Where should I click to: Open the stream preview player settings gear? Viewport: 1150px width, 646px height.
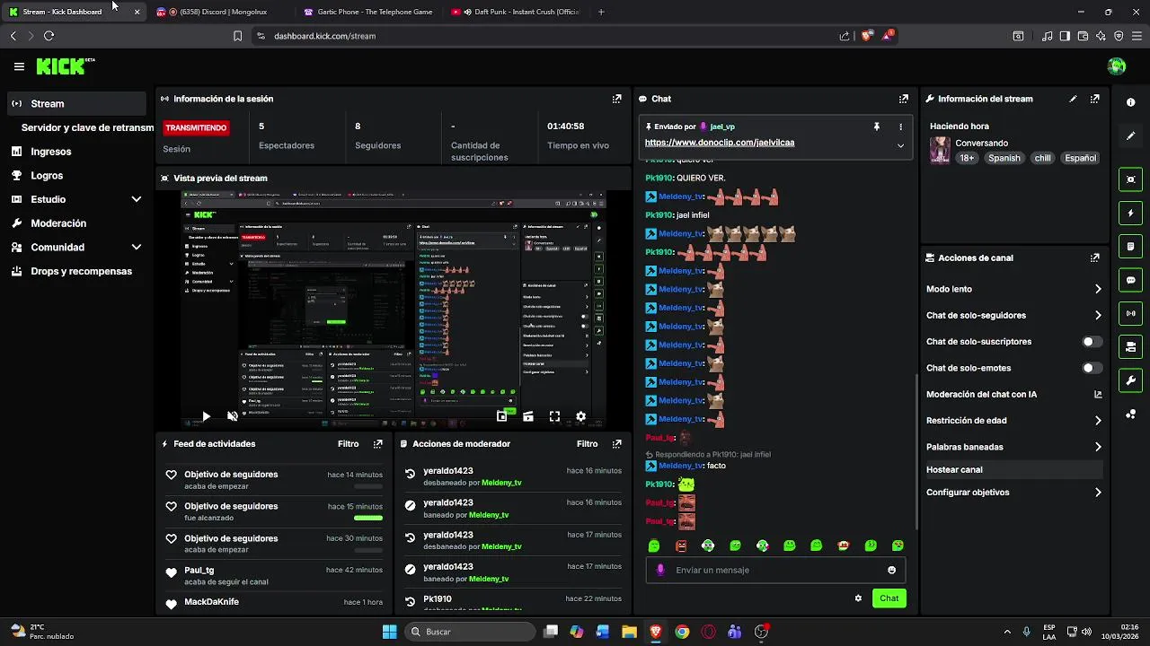click(580, 416)
